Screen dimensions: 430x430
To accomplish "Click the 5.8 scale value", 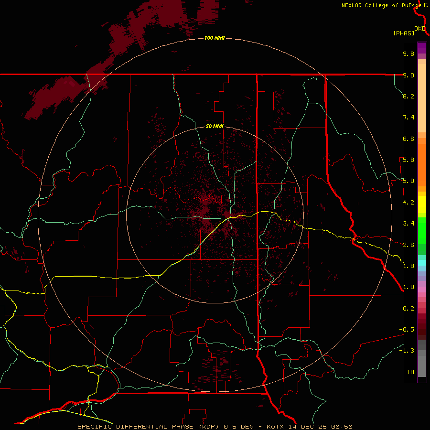I will coord(408,160).
